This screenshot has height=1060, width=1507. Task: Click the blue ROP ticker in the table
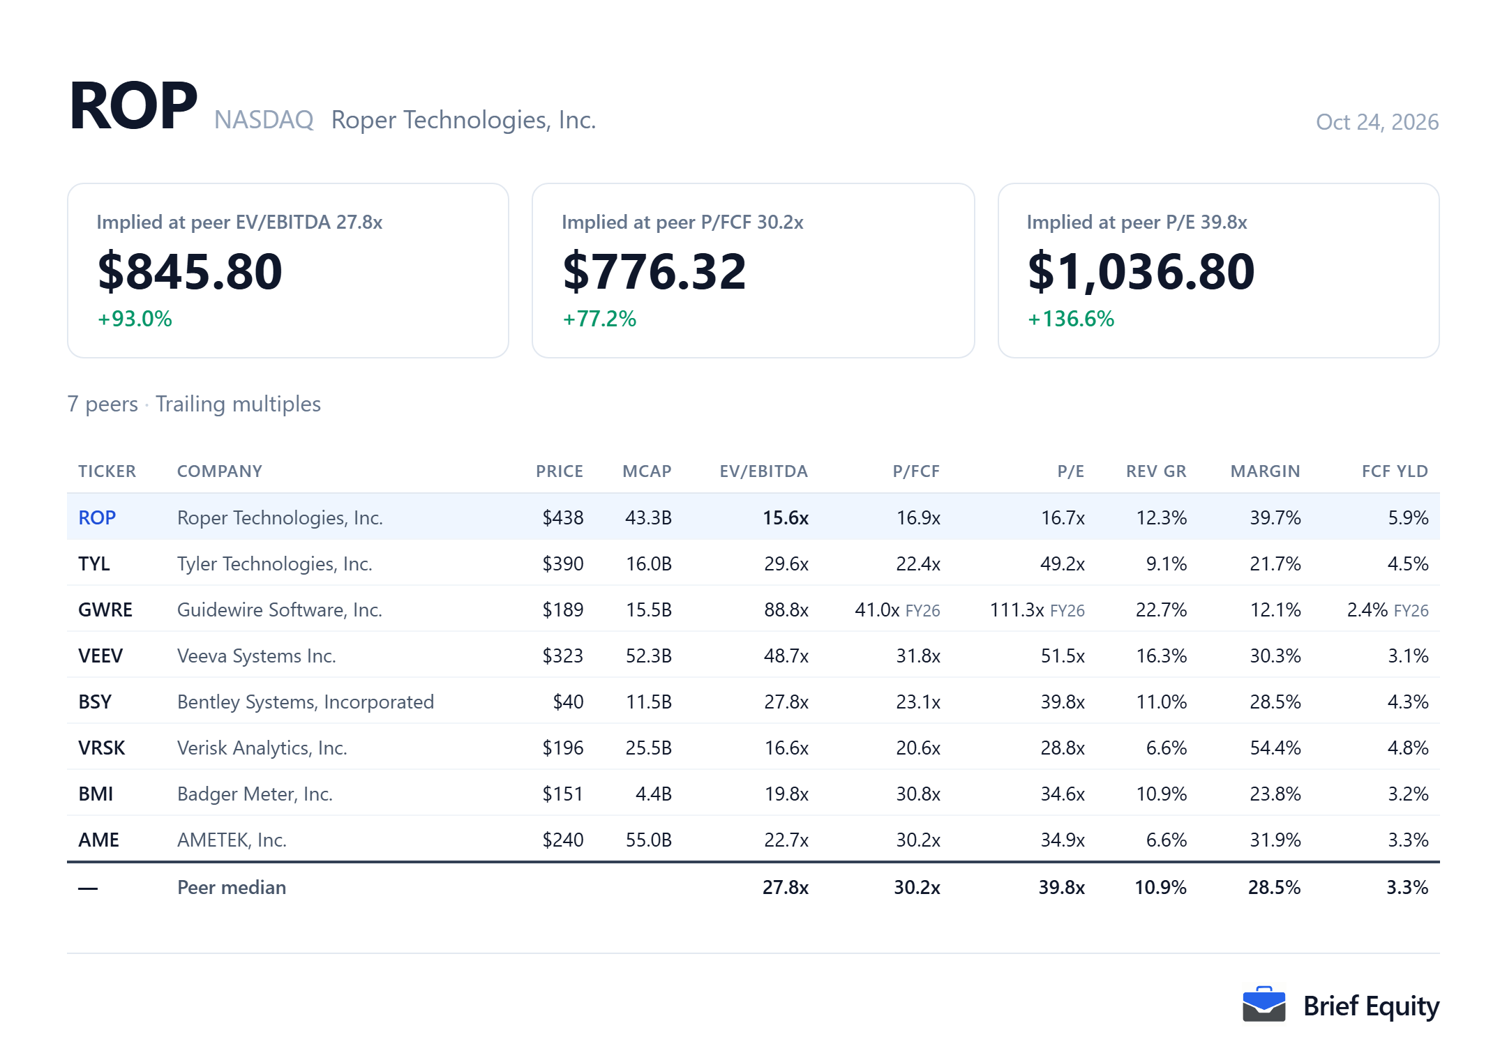point(97,517)
